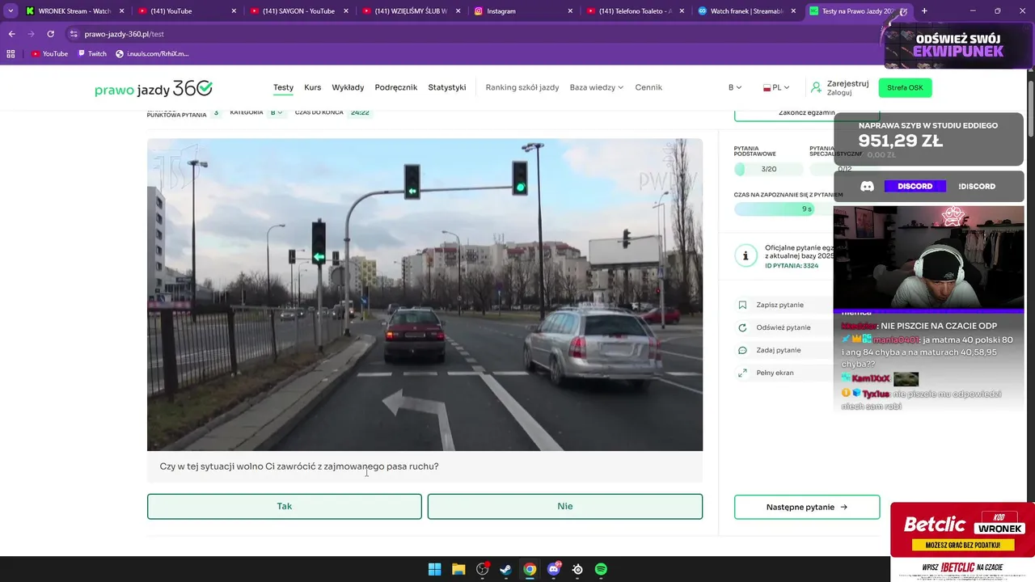Switch to the Telefono Toaleto tab
Screen dimensions: 1035x582
(x=636, y=11)
